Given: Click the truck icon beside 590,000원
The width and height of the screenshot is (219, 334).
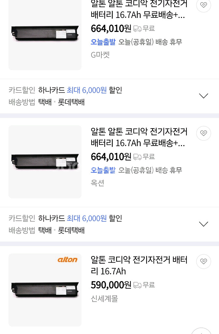Looking at the screenshot, I should point(137,285).
